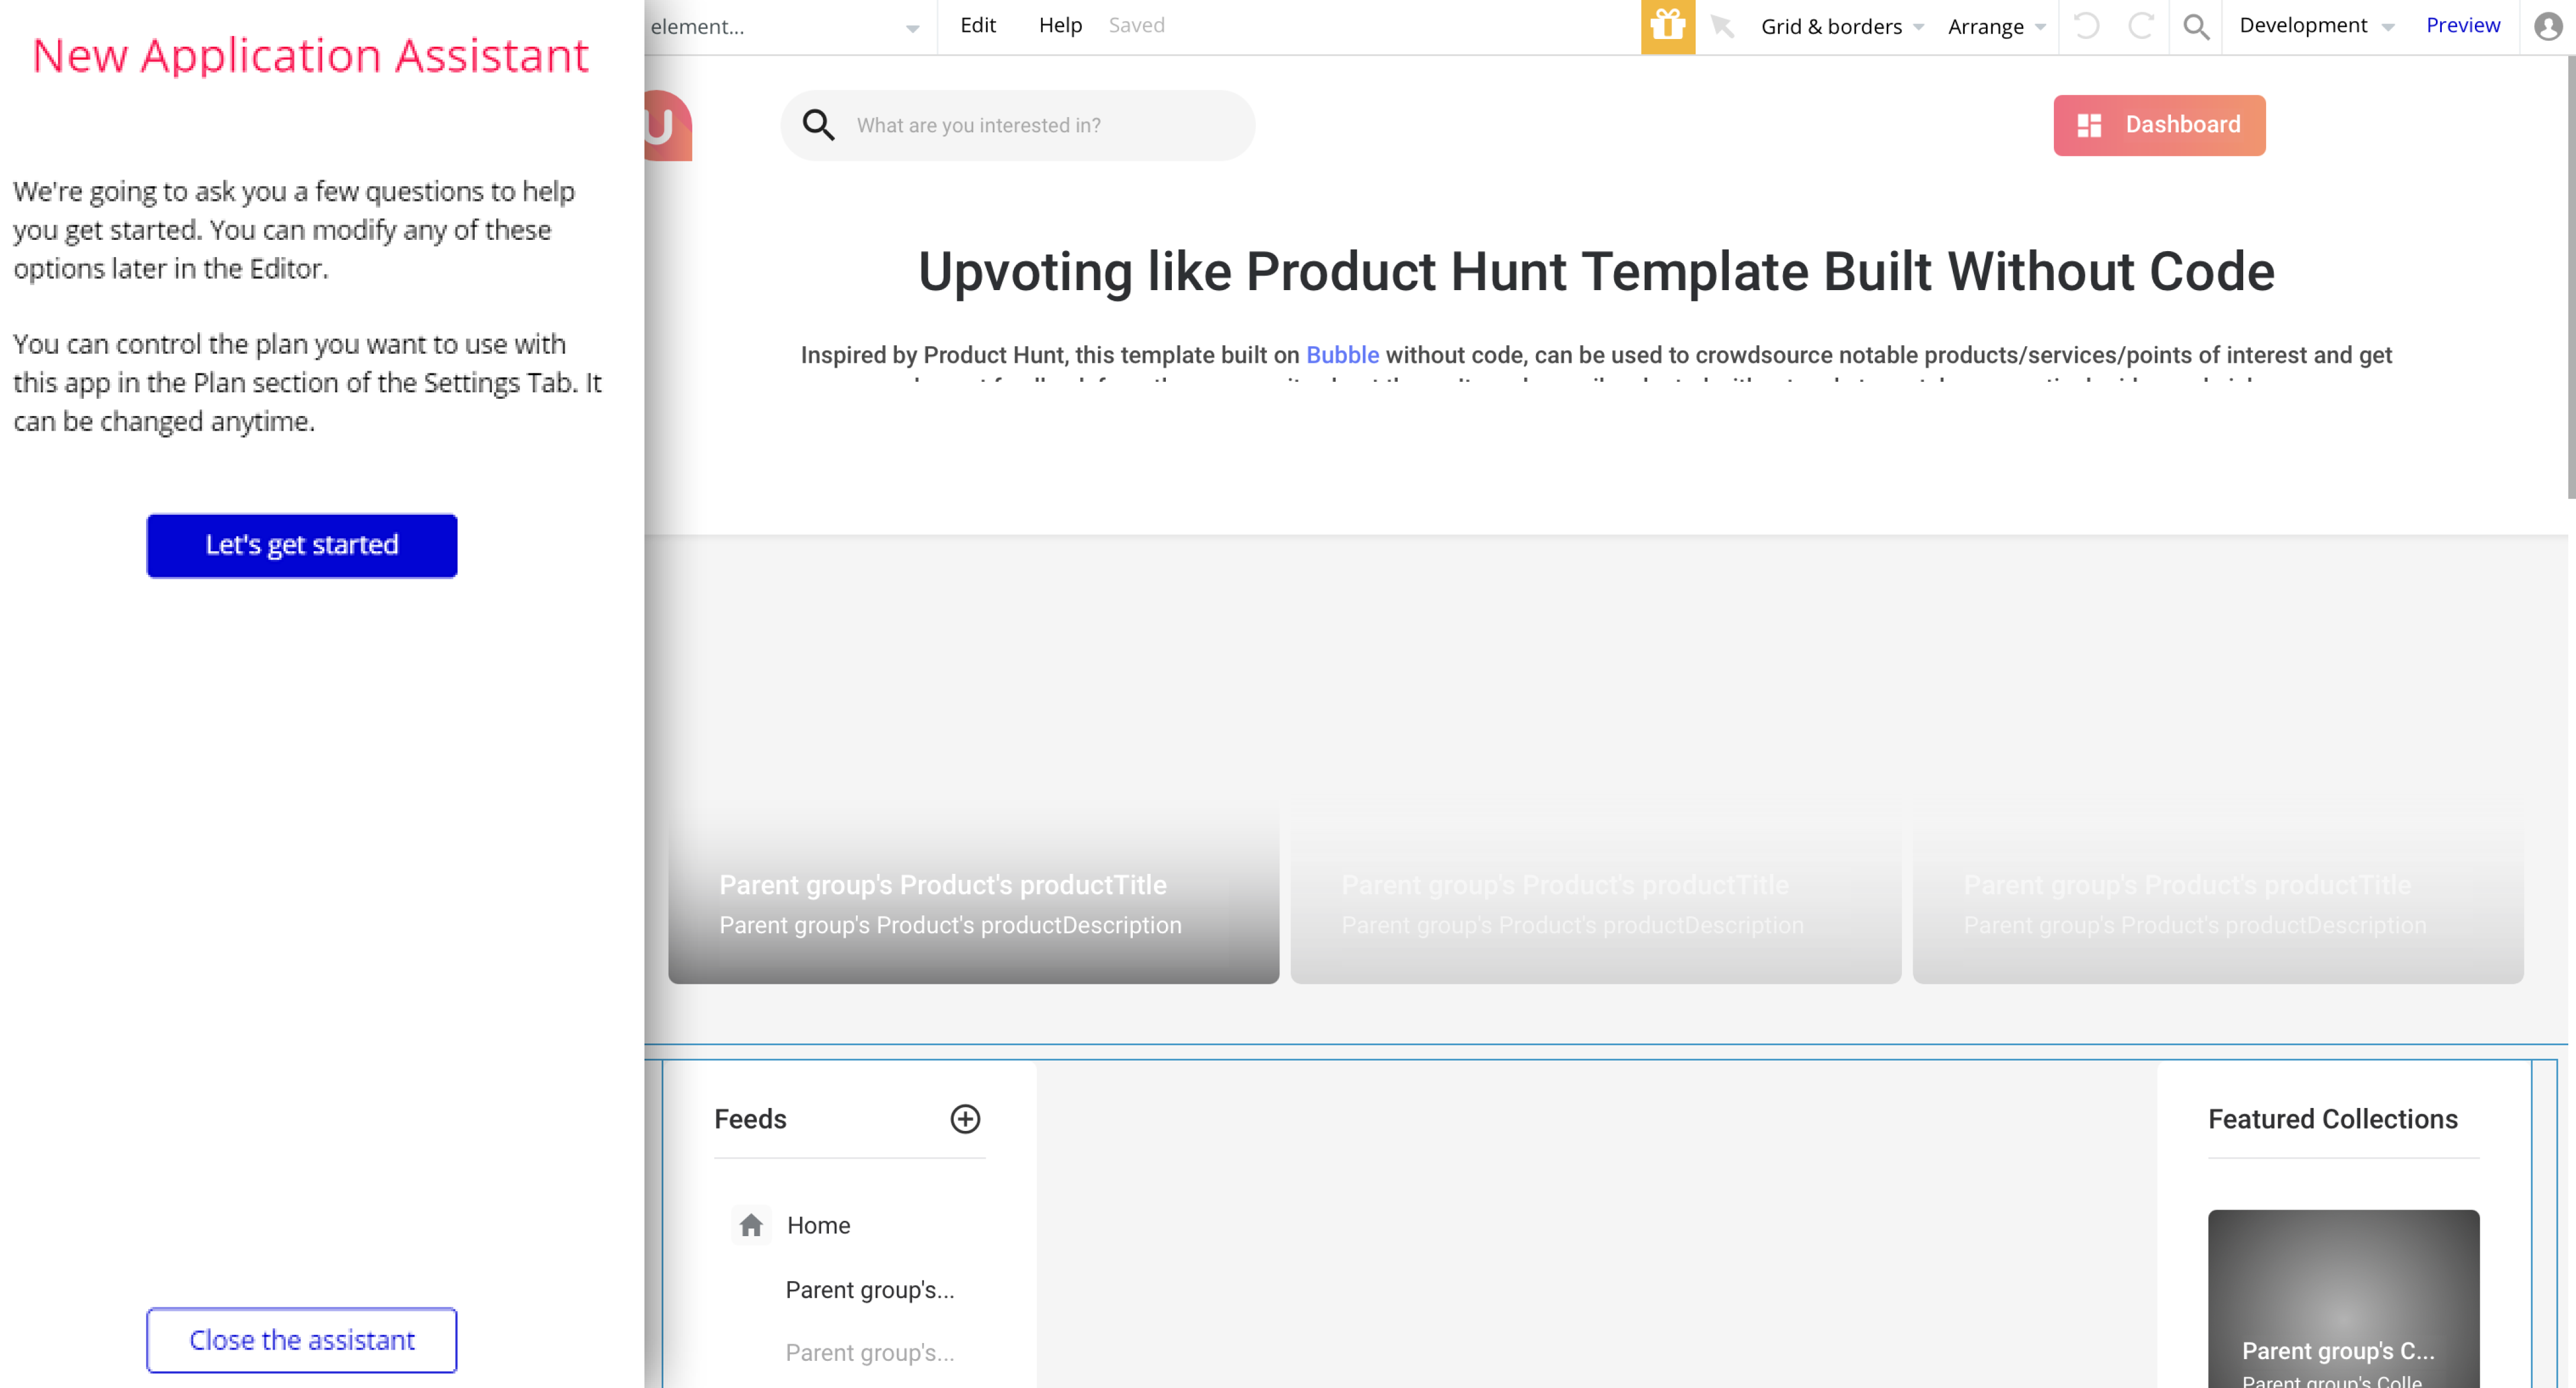The height and width of the screenshot is (1388, 2576).
Task: Expand the Arrange dropdown
Action: (1996, 26)
